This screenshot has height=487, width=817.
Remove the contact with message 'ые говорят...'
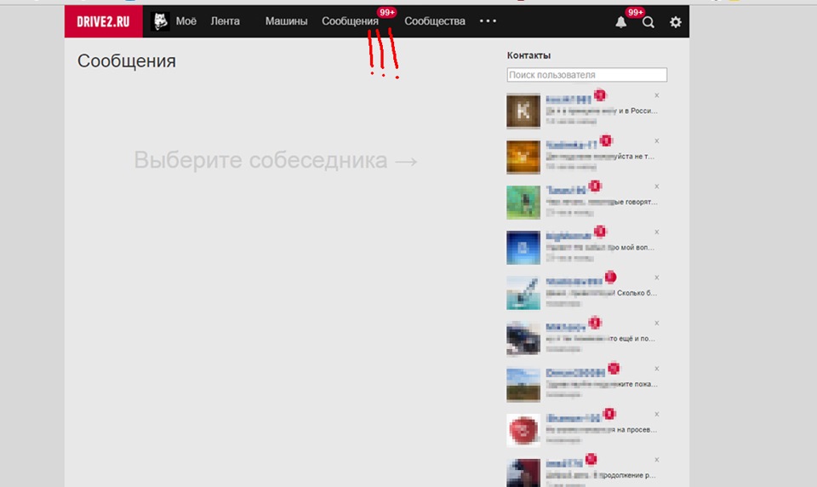coord(656,186)
